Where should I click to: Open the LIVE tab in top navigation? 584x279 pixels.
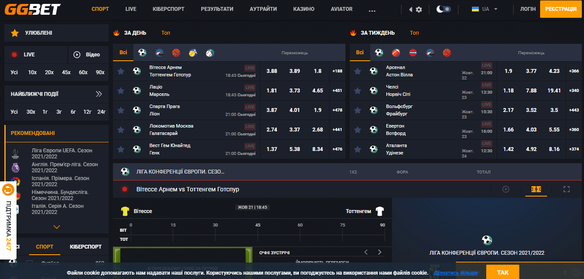(131, 9)
